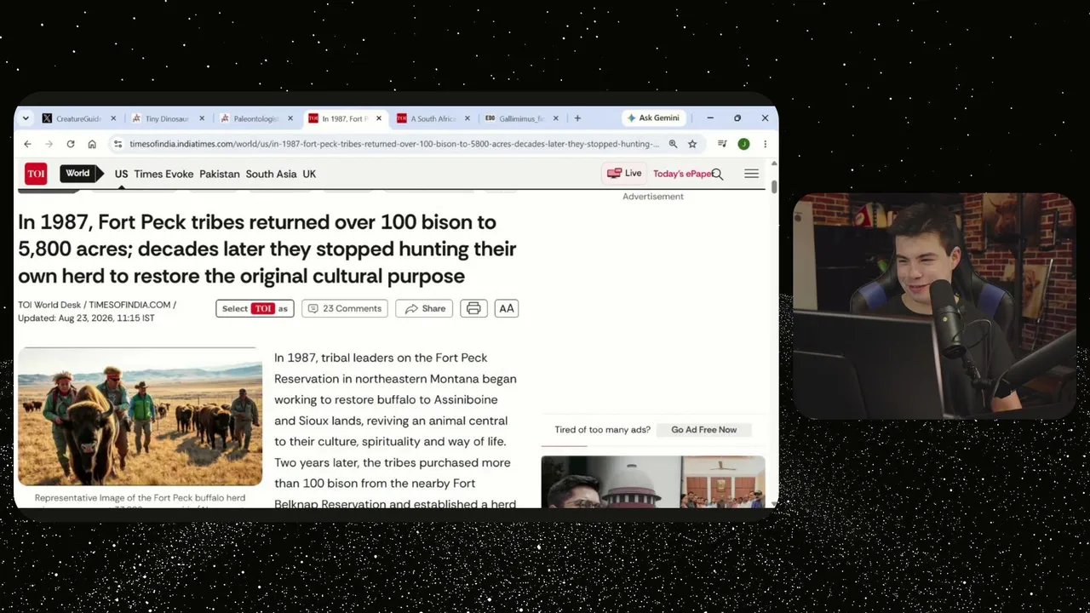Click the page vertical scrollbar thumb
The image size is (1090, 613).
point(774,186)
